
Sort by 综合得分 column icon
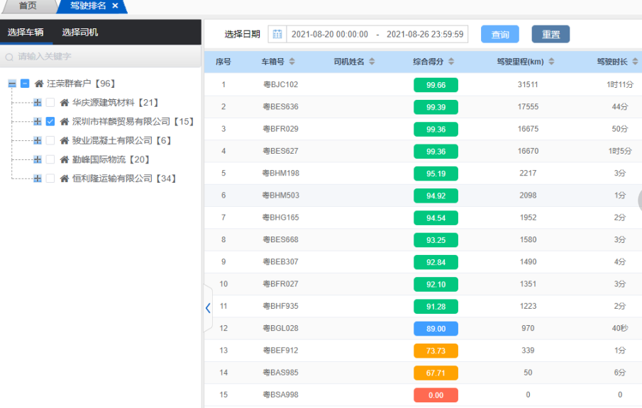[x=451, y=62]
